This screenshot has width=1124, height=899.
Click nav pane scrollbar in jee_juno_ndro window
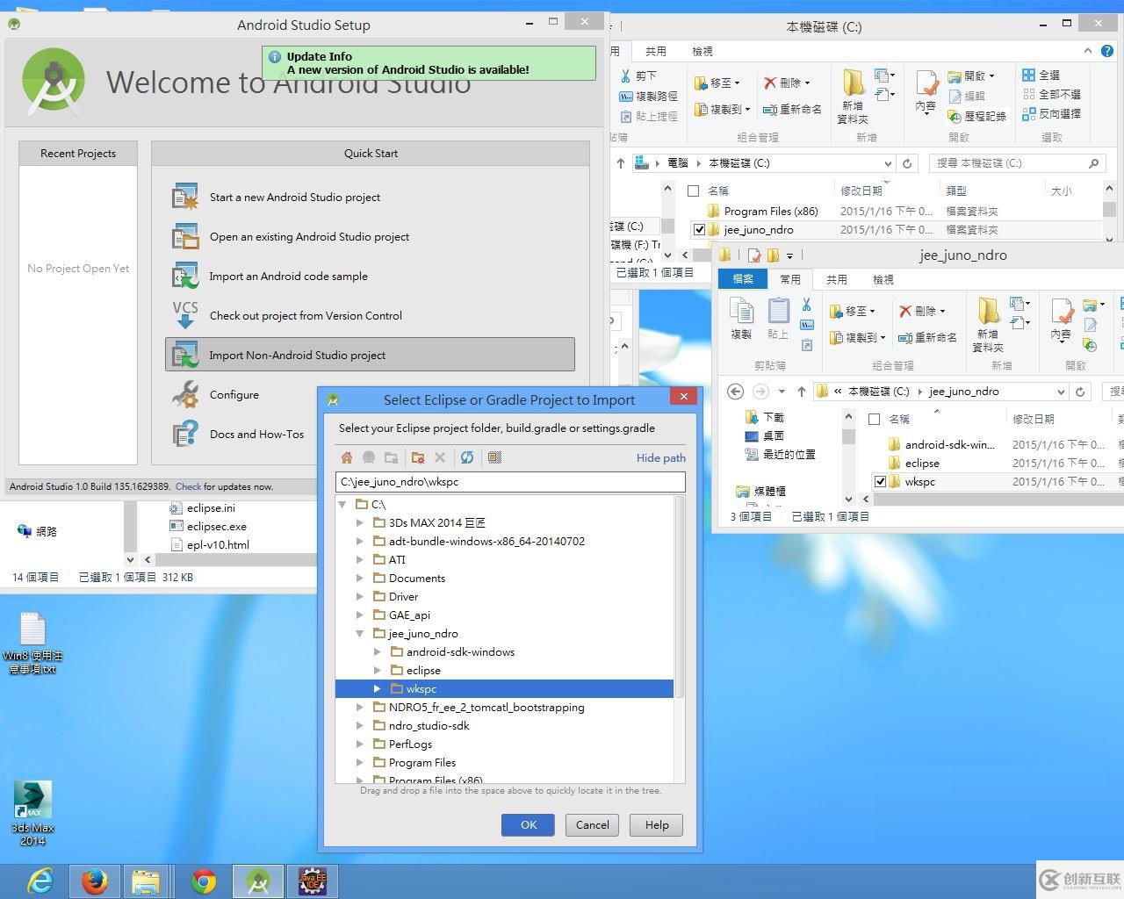click(848, 435)
